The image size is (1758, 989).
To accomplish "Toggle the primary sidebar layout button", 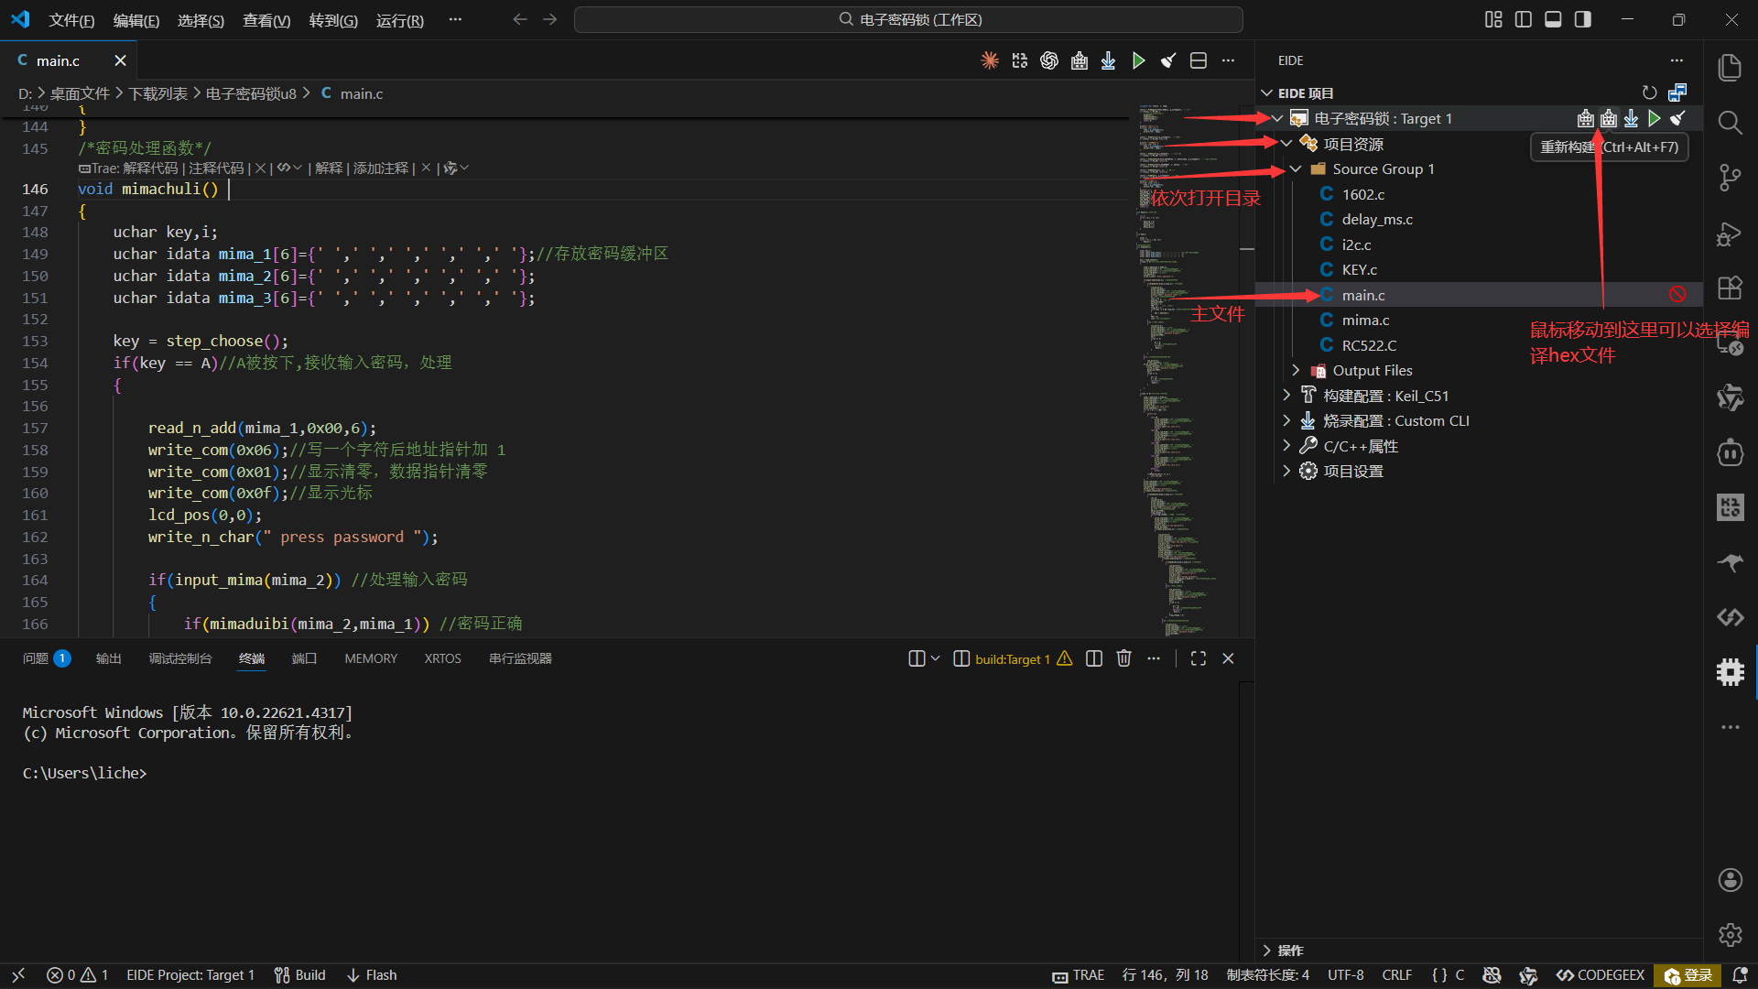I will click(x=1524, y=19).
